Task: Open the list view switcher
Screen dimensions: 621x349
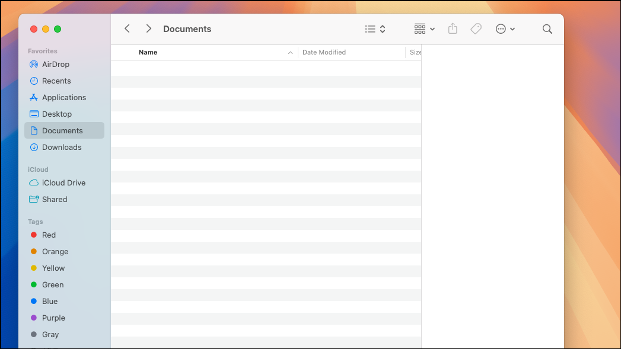Action: coord(375,29)
